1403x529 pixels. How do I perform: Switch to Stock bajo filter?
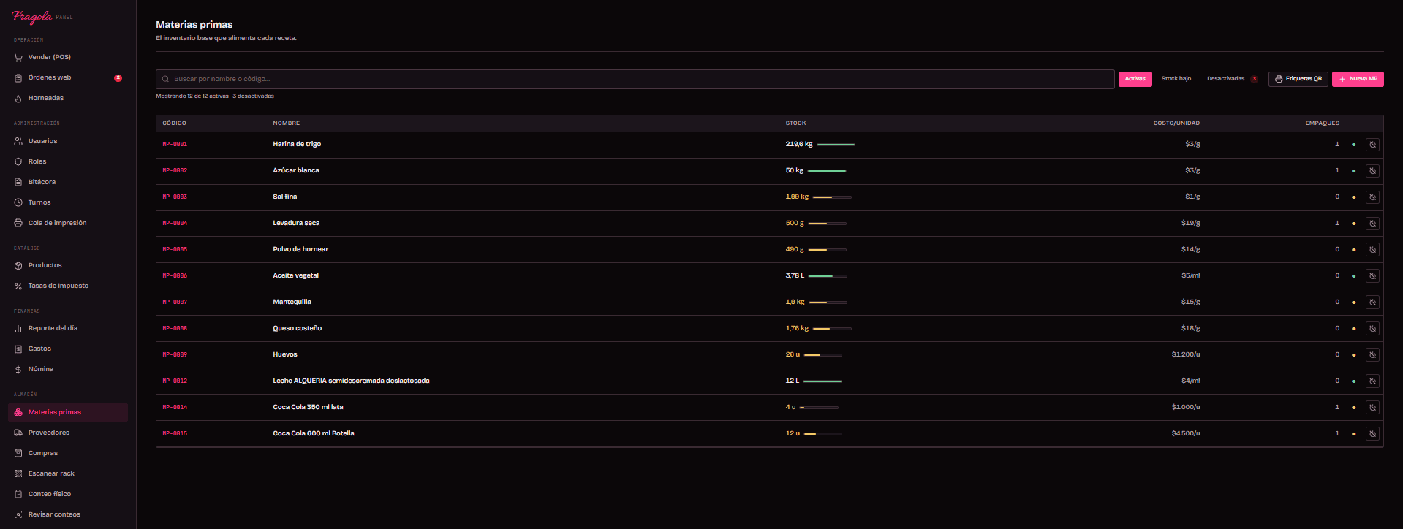click(1176, 79)
